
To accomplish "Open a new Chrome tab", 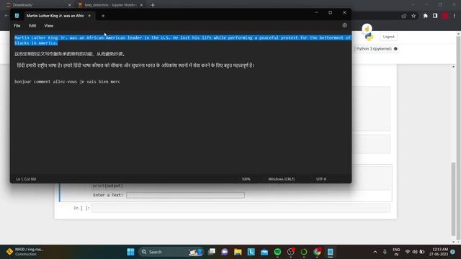I will (153, 5).
